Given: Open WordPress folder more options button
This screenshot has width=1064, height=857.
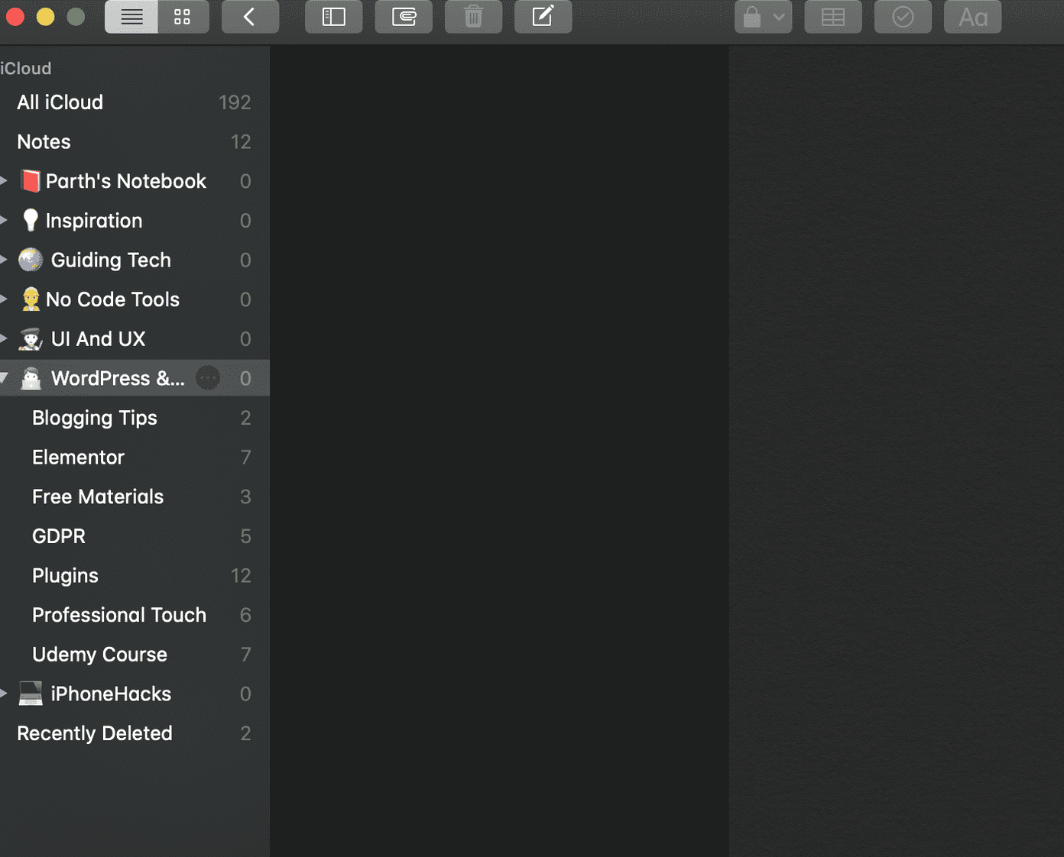Looking at the screenshot, I should click(208, 378).
